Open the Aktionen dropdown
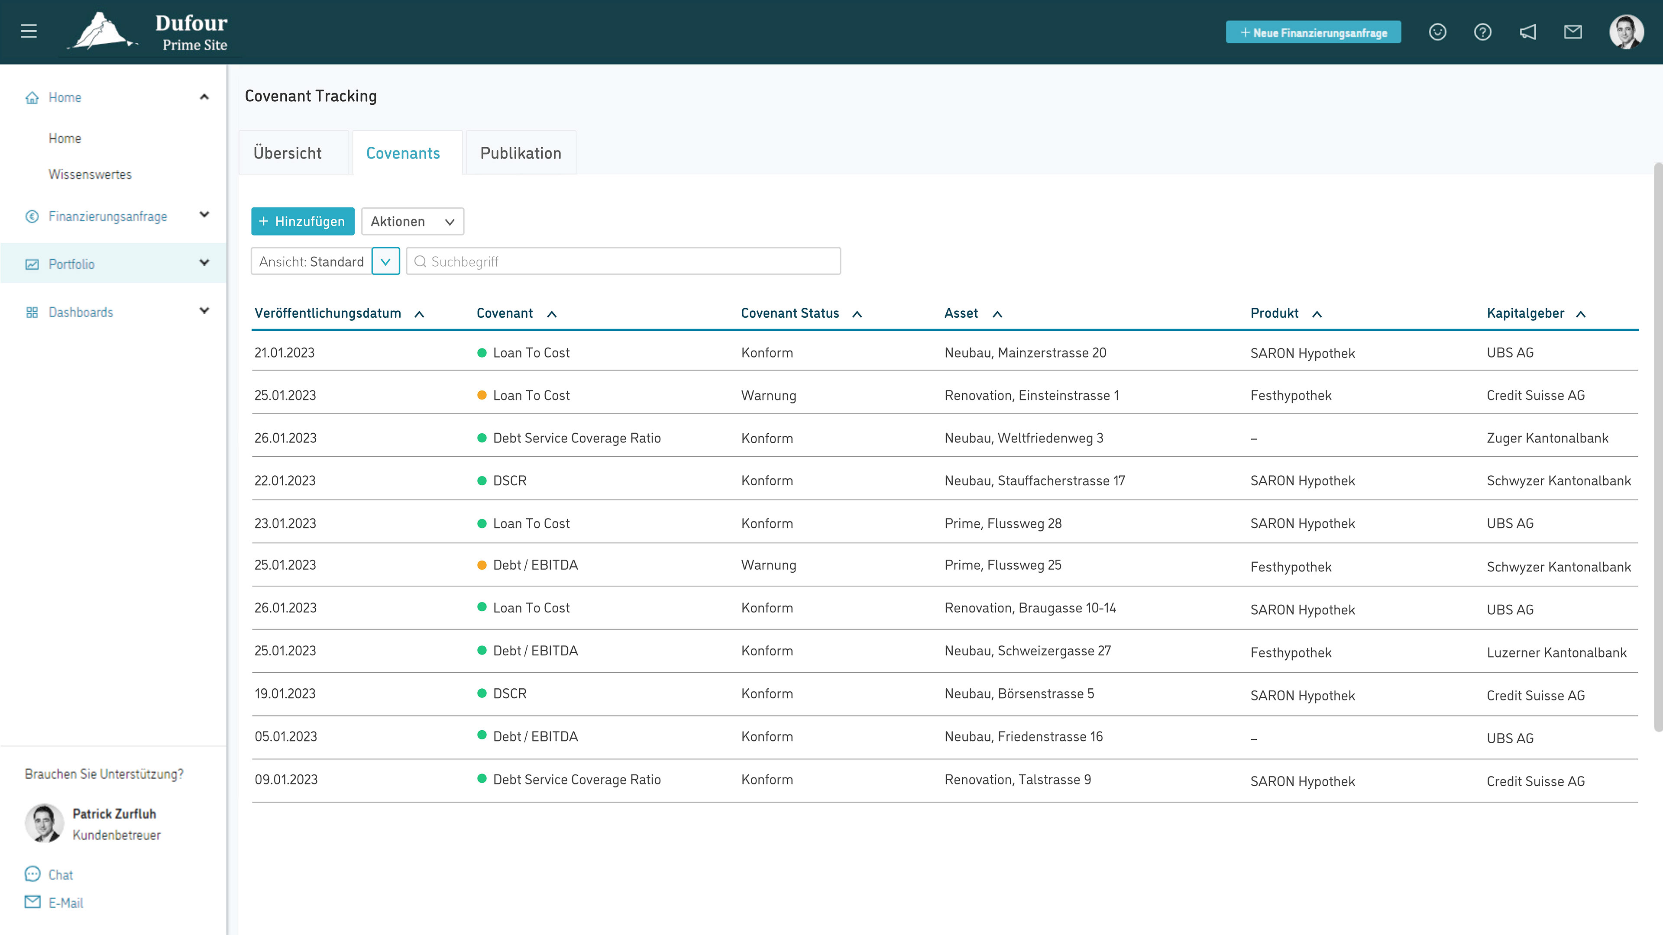 click(412, 221)
